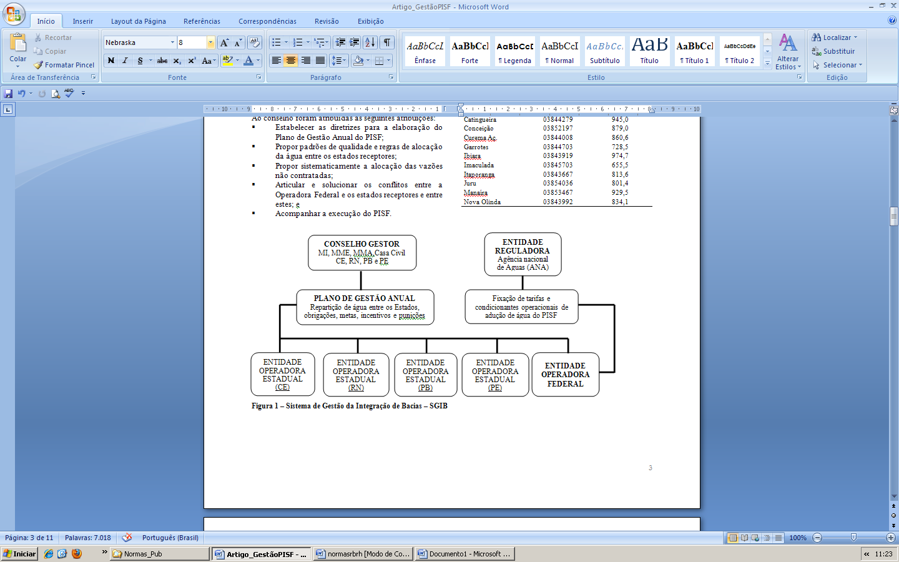Click Copiar copy button

[50, 51]
